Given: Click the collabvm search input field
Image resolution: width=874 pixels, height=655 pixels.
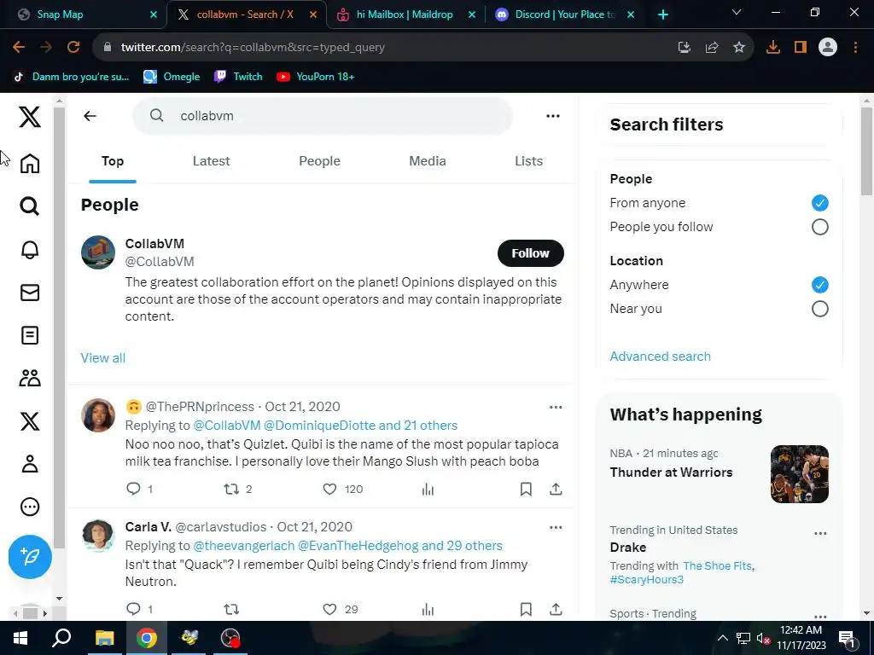Looking at the screenshot, I should (322, 116).
